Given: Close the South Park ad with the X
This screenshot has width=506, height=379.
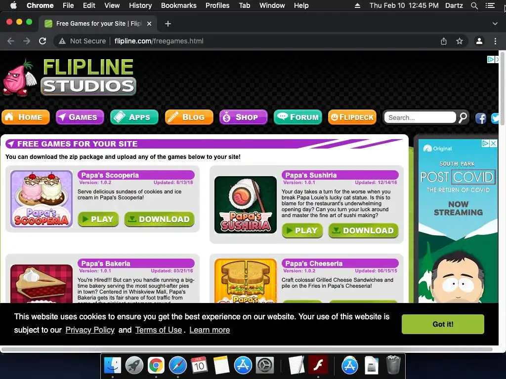Looking at the screenshot, I should 494,143.
